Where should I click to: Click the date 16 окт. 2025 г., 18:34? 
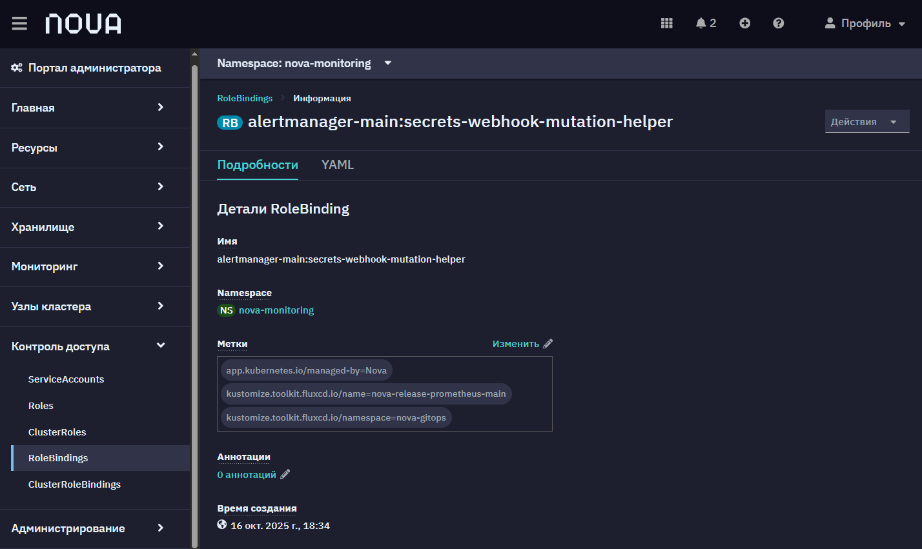[280, 526]
